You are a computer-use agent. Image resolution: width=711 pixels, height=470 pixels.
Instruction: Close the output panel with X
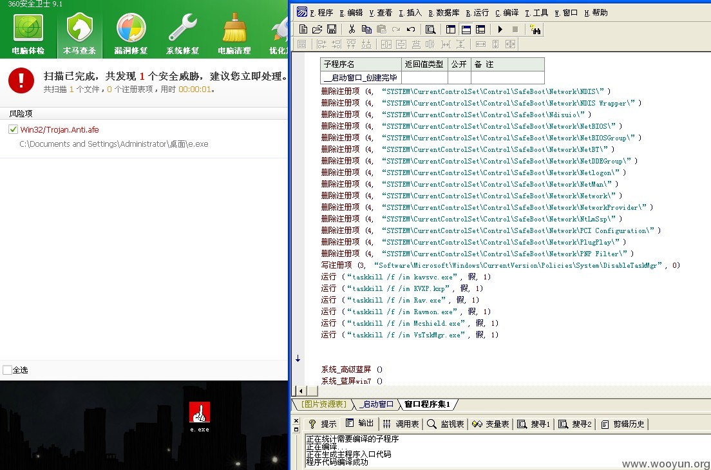point(296,421)
